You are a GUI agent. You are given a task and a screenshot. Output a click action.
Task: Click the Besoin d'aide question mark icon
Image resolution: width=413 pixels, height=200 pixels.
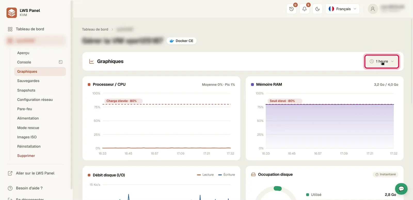10,188
